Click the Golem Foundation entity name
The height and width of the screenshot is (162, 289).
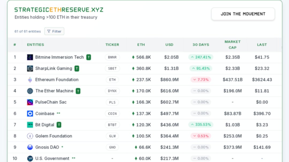pos(54,136)
